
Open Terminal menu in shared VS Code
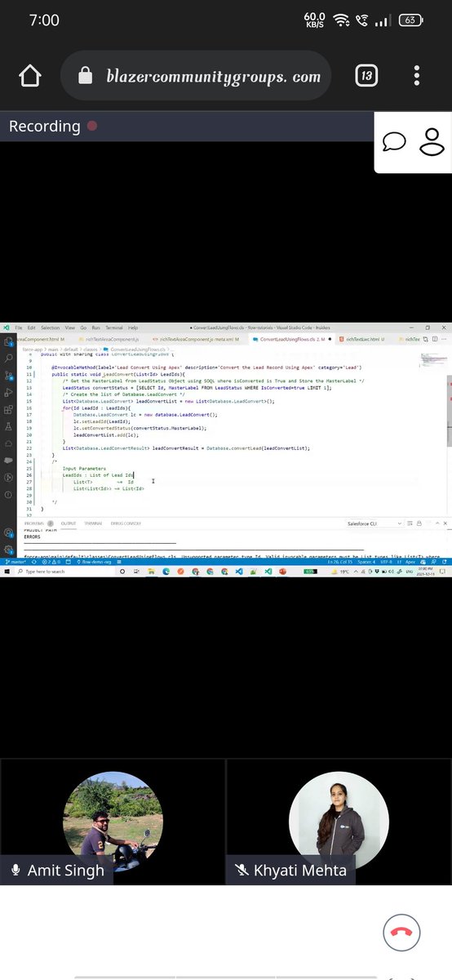(x=113, y=327)
